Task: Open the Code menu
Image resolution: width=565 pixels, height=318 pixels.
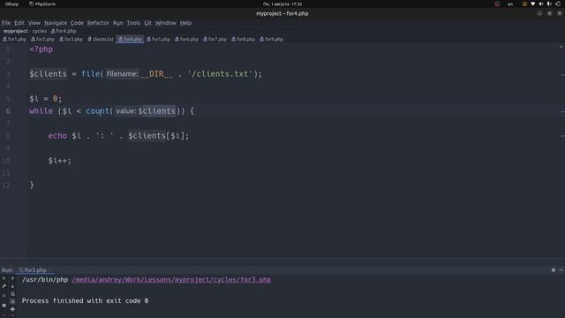Action: (77, 23)
